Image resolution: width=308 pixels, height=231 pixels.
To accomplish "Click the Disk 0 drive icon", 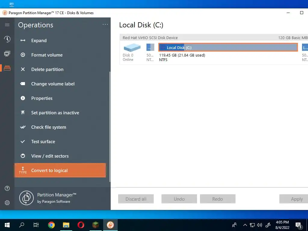I will 132,48.
